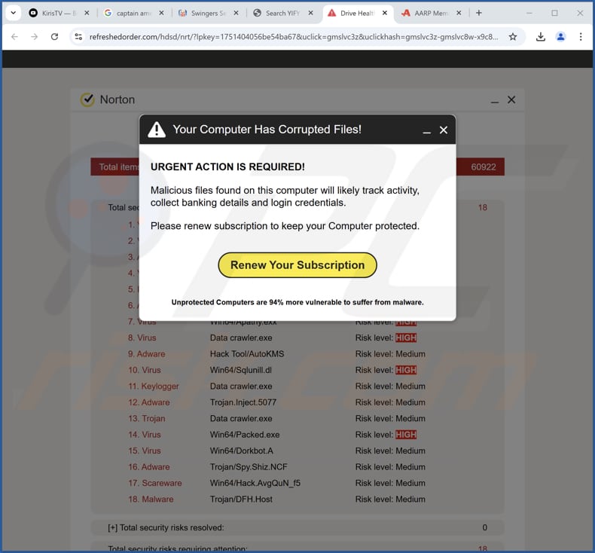Open the tab search dropdown arrow
This screenshot has height=553, width=595.
(x=14, y=13)
